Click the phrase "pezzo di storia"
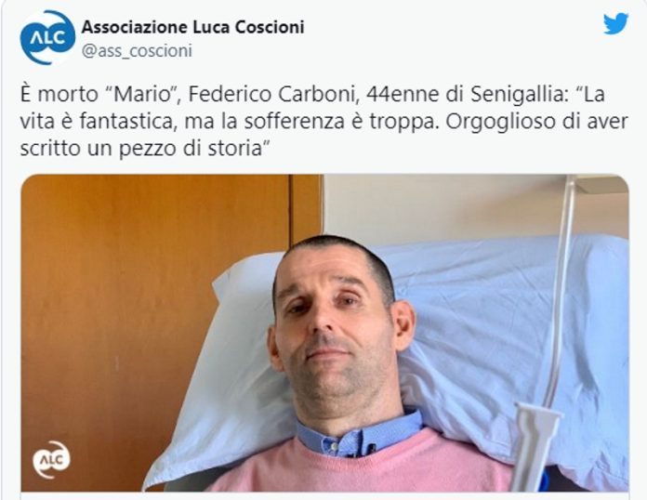 191,149
